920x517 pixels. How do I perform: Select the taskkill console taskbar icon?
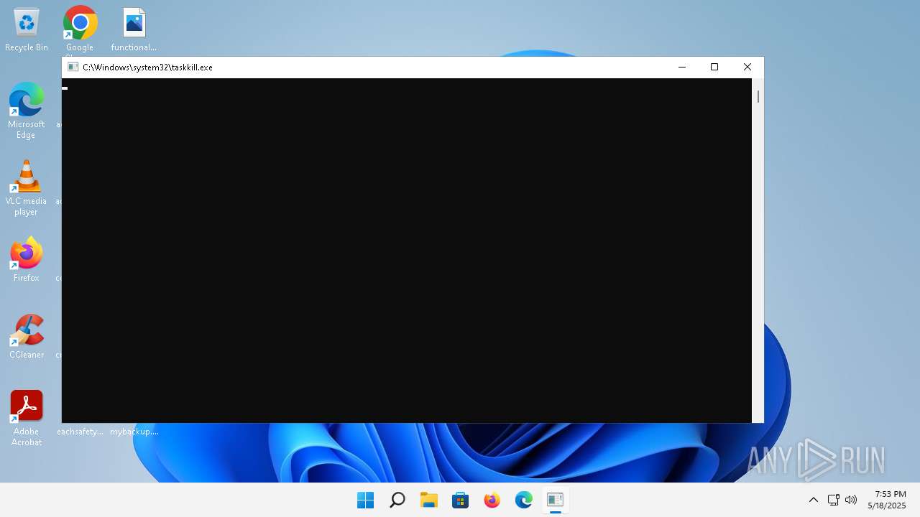tap(555, 500)
